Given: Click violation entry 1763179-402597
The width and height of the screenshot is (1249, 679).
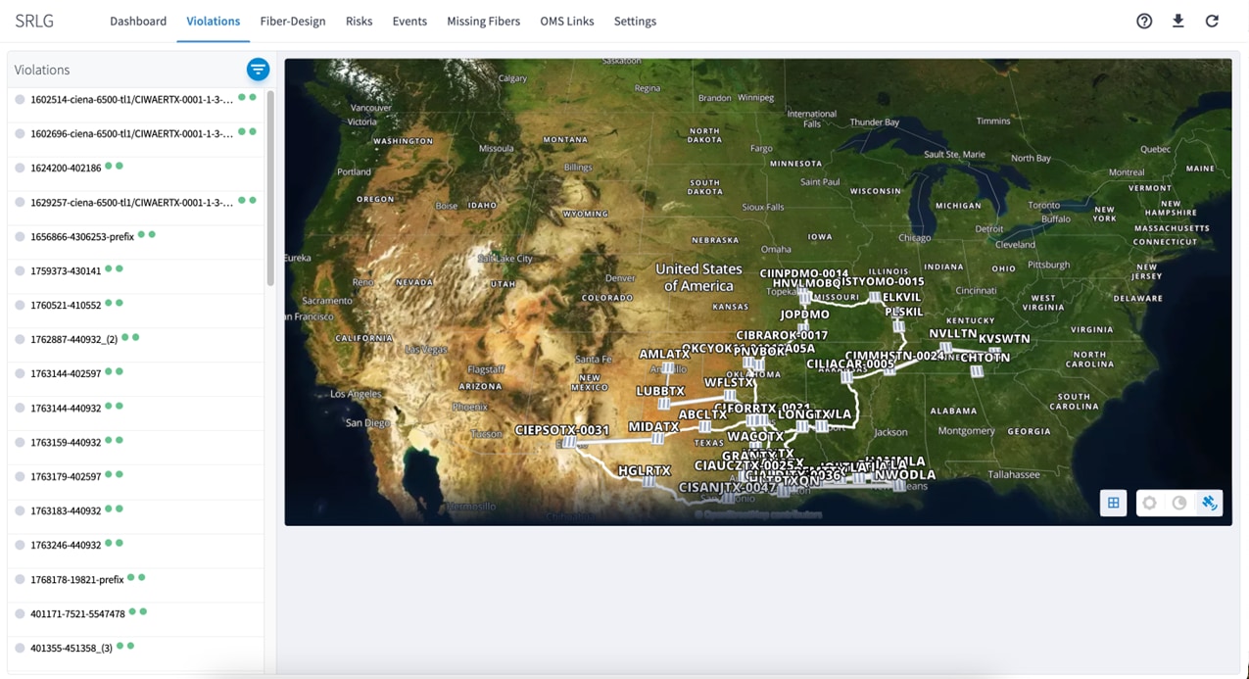Looking at the screenshot, I should point(135,477).
